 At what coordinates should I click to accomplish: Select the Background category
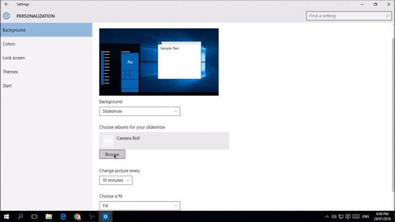click(46, 30)
